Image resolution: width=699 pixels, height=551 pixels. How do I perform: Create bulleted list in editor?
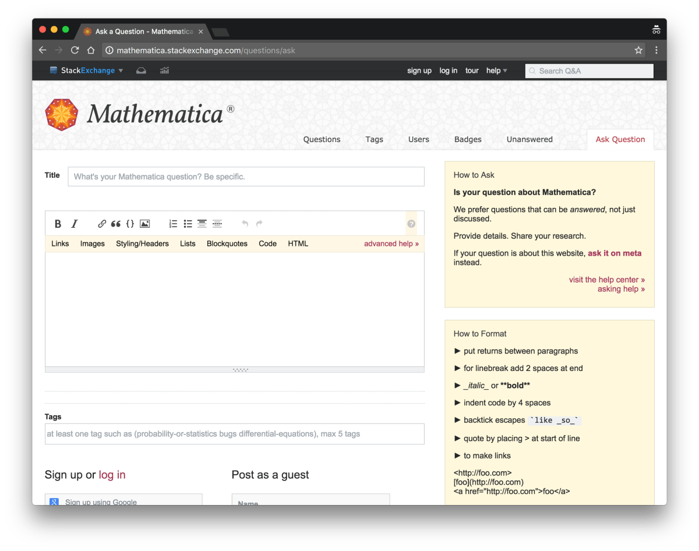click(x=188, y=224)
